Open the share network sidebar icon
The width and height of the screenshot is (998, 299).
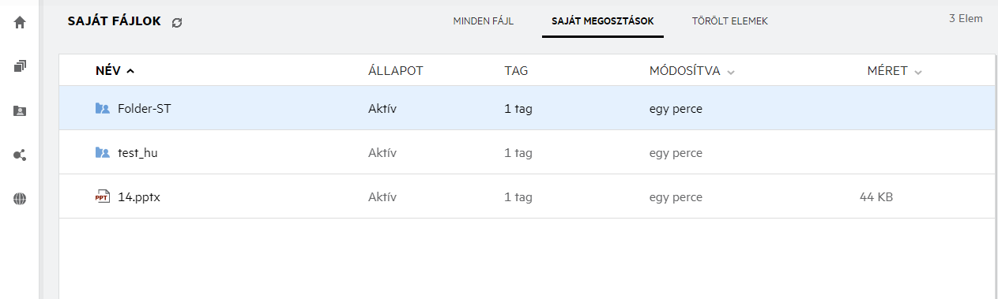[20, 155]
